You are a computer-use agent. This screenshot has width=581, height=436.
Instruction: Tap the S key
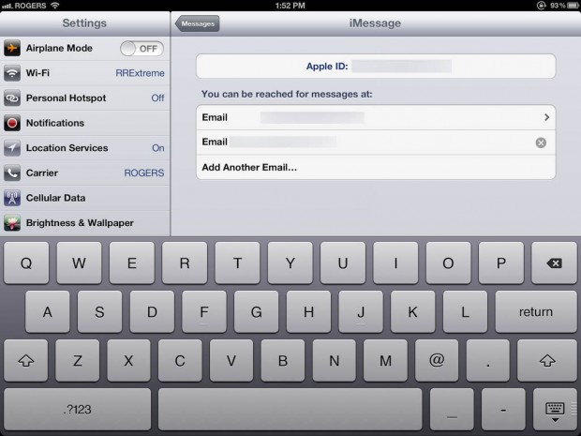click(x=99, y=312)
